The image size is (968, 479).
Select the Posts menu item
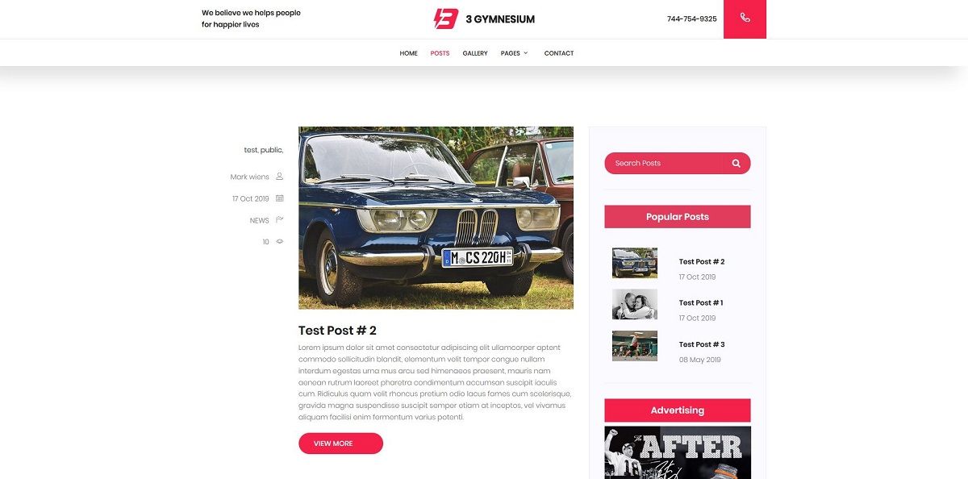coord(440,53)
